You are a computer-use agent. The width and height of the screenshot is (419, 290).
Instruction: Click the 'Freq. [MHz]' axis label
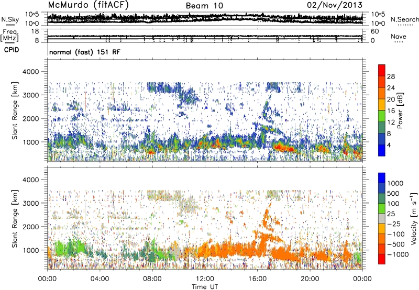[x=10, y=36]
